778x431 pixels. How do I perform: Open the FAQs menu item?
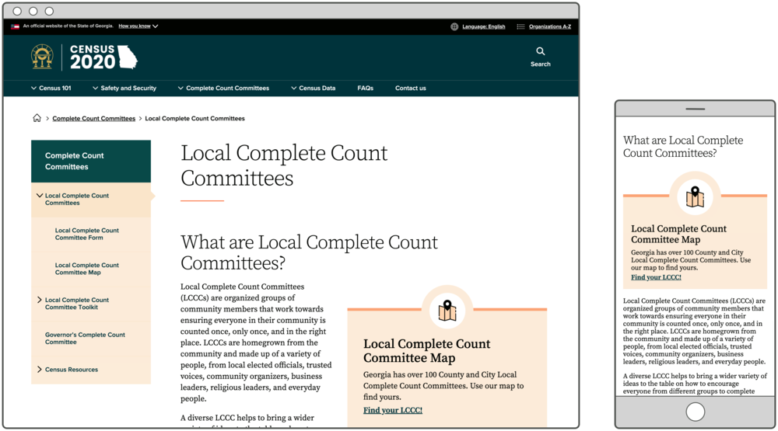click(365, 89)
